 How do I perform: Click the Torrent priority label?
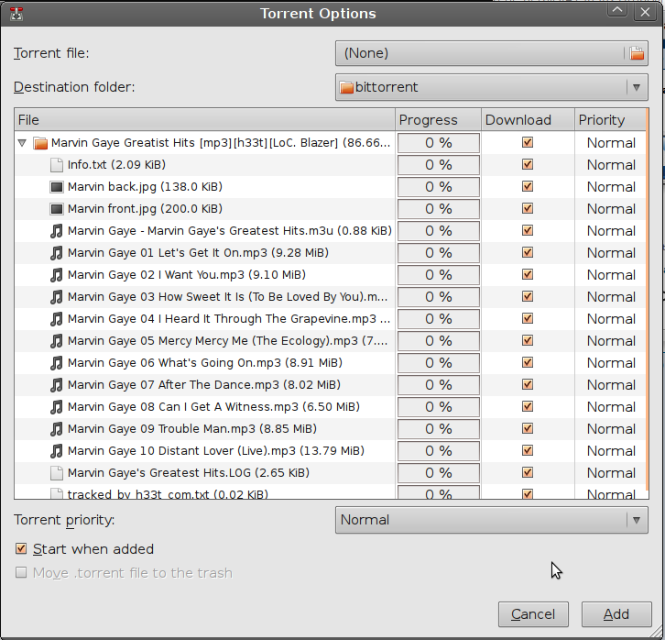point(64,520)
